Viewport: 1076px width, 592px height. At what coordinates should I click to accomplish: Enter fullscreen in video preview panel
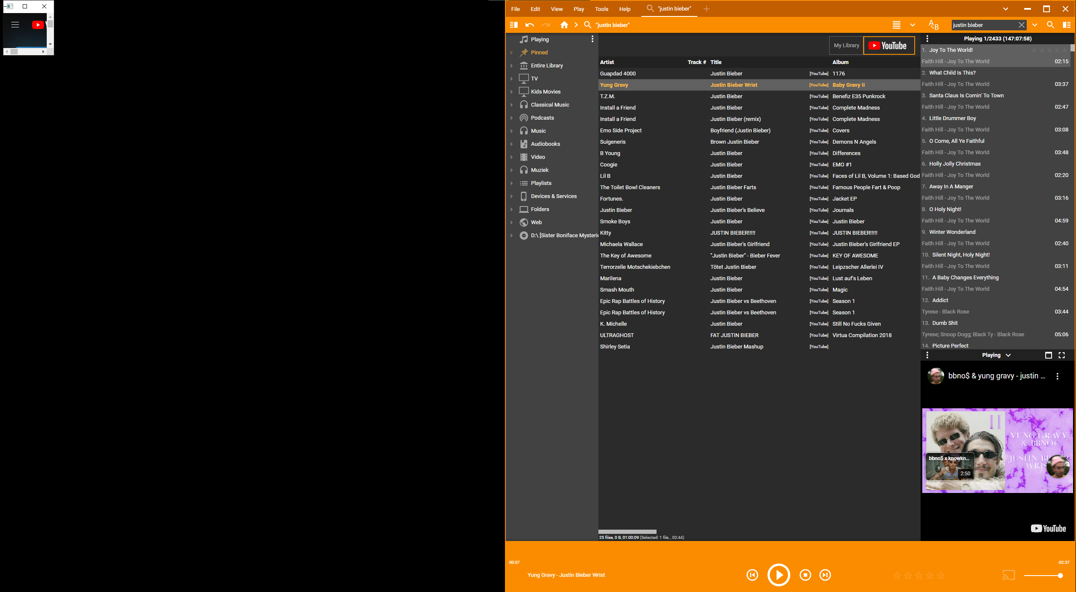(x=1062, y=355)
